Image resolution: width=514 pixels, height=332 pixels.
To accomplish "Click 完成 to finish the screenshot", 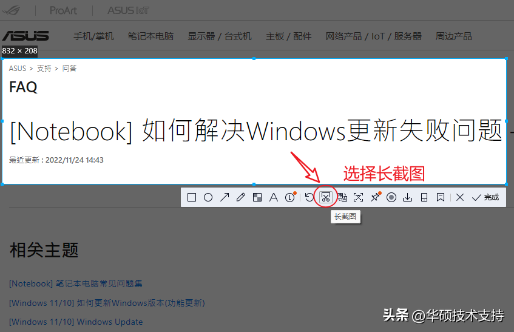I will pos(485,197).
